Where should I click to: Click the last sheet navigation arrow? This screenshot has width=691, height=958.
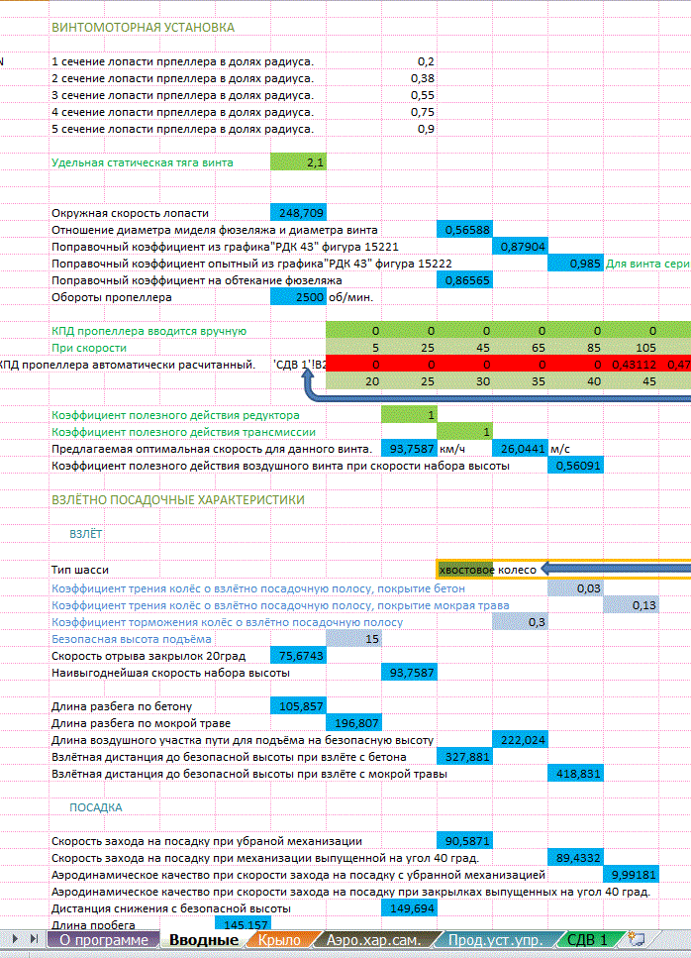coord(36,939)
